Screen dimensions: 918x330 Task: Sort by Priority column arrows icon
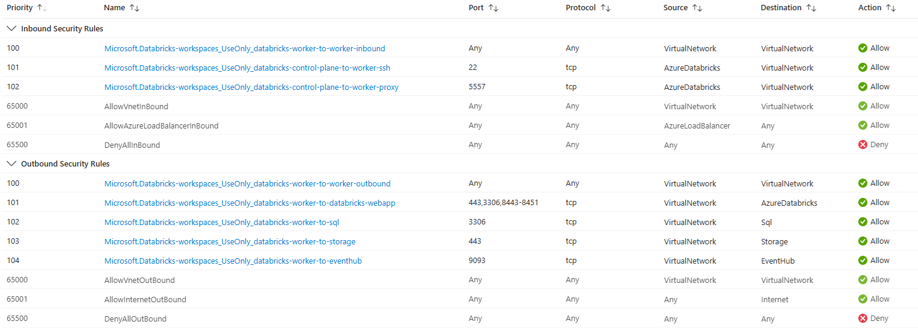[42, 8]
